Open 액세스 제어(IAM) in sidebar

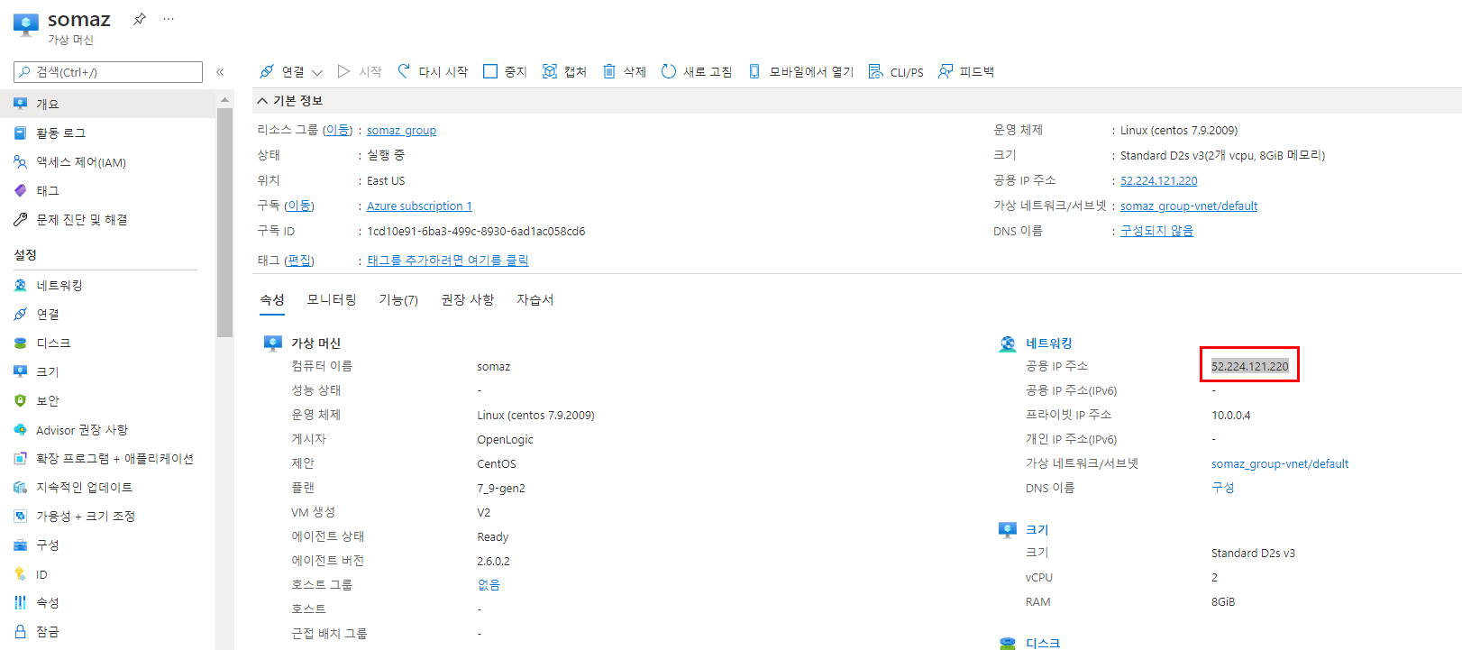[x=108, y=162]
